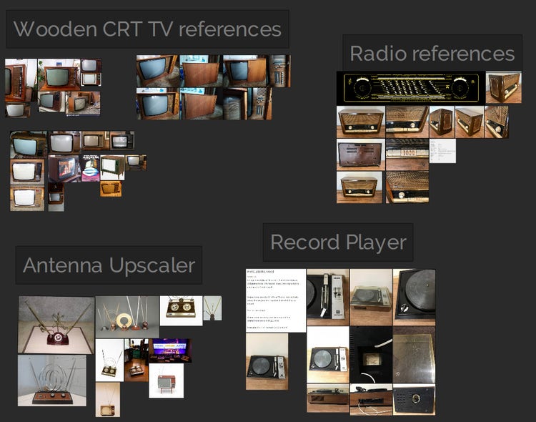Select two-dial antenna on white square background
Viewport: 536px width, 422px height.
click(x=182, y=310)
